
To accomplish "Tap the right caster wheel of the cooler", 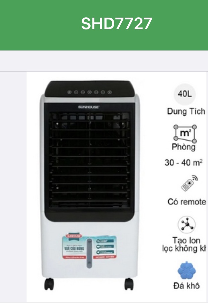I will pyautogui.click(x=129, y=284).
